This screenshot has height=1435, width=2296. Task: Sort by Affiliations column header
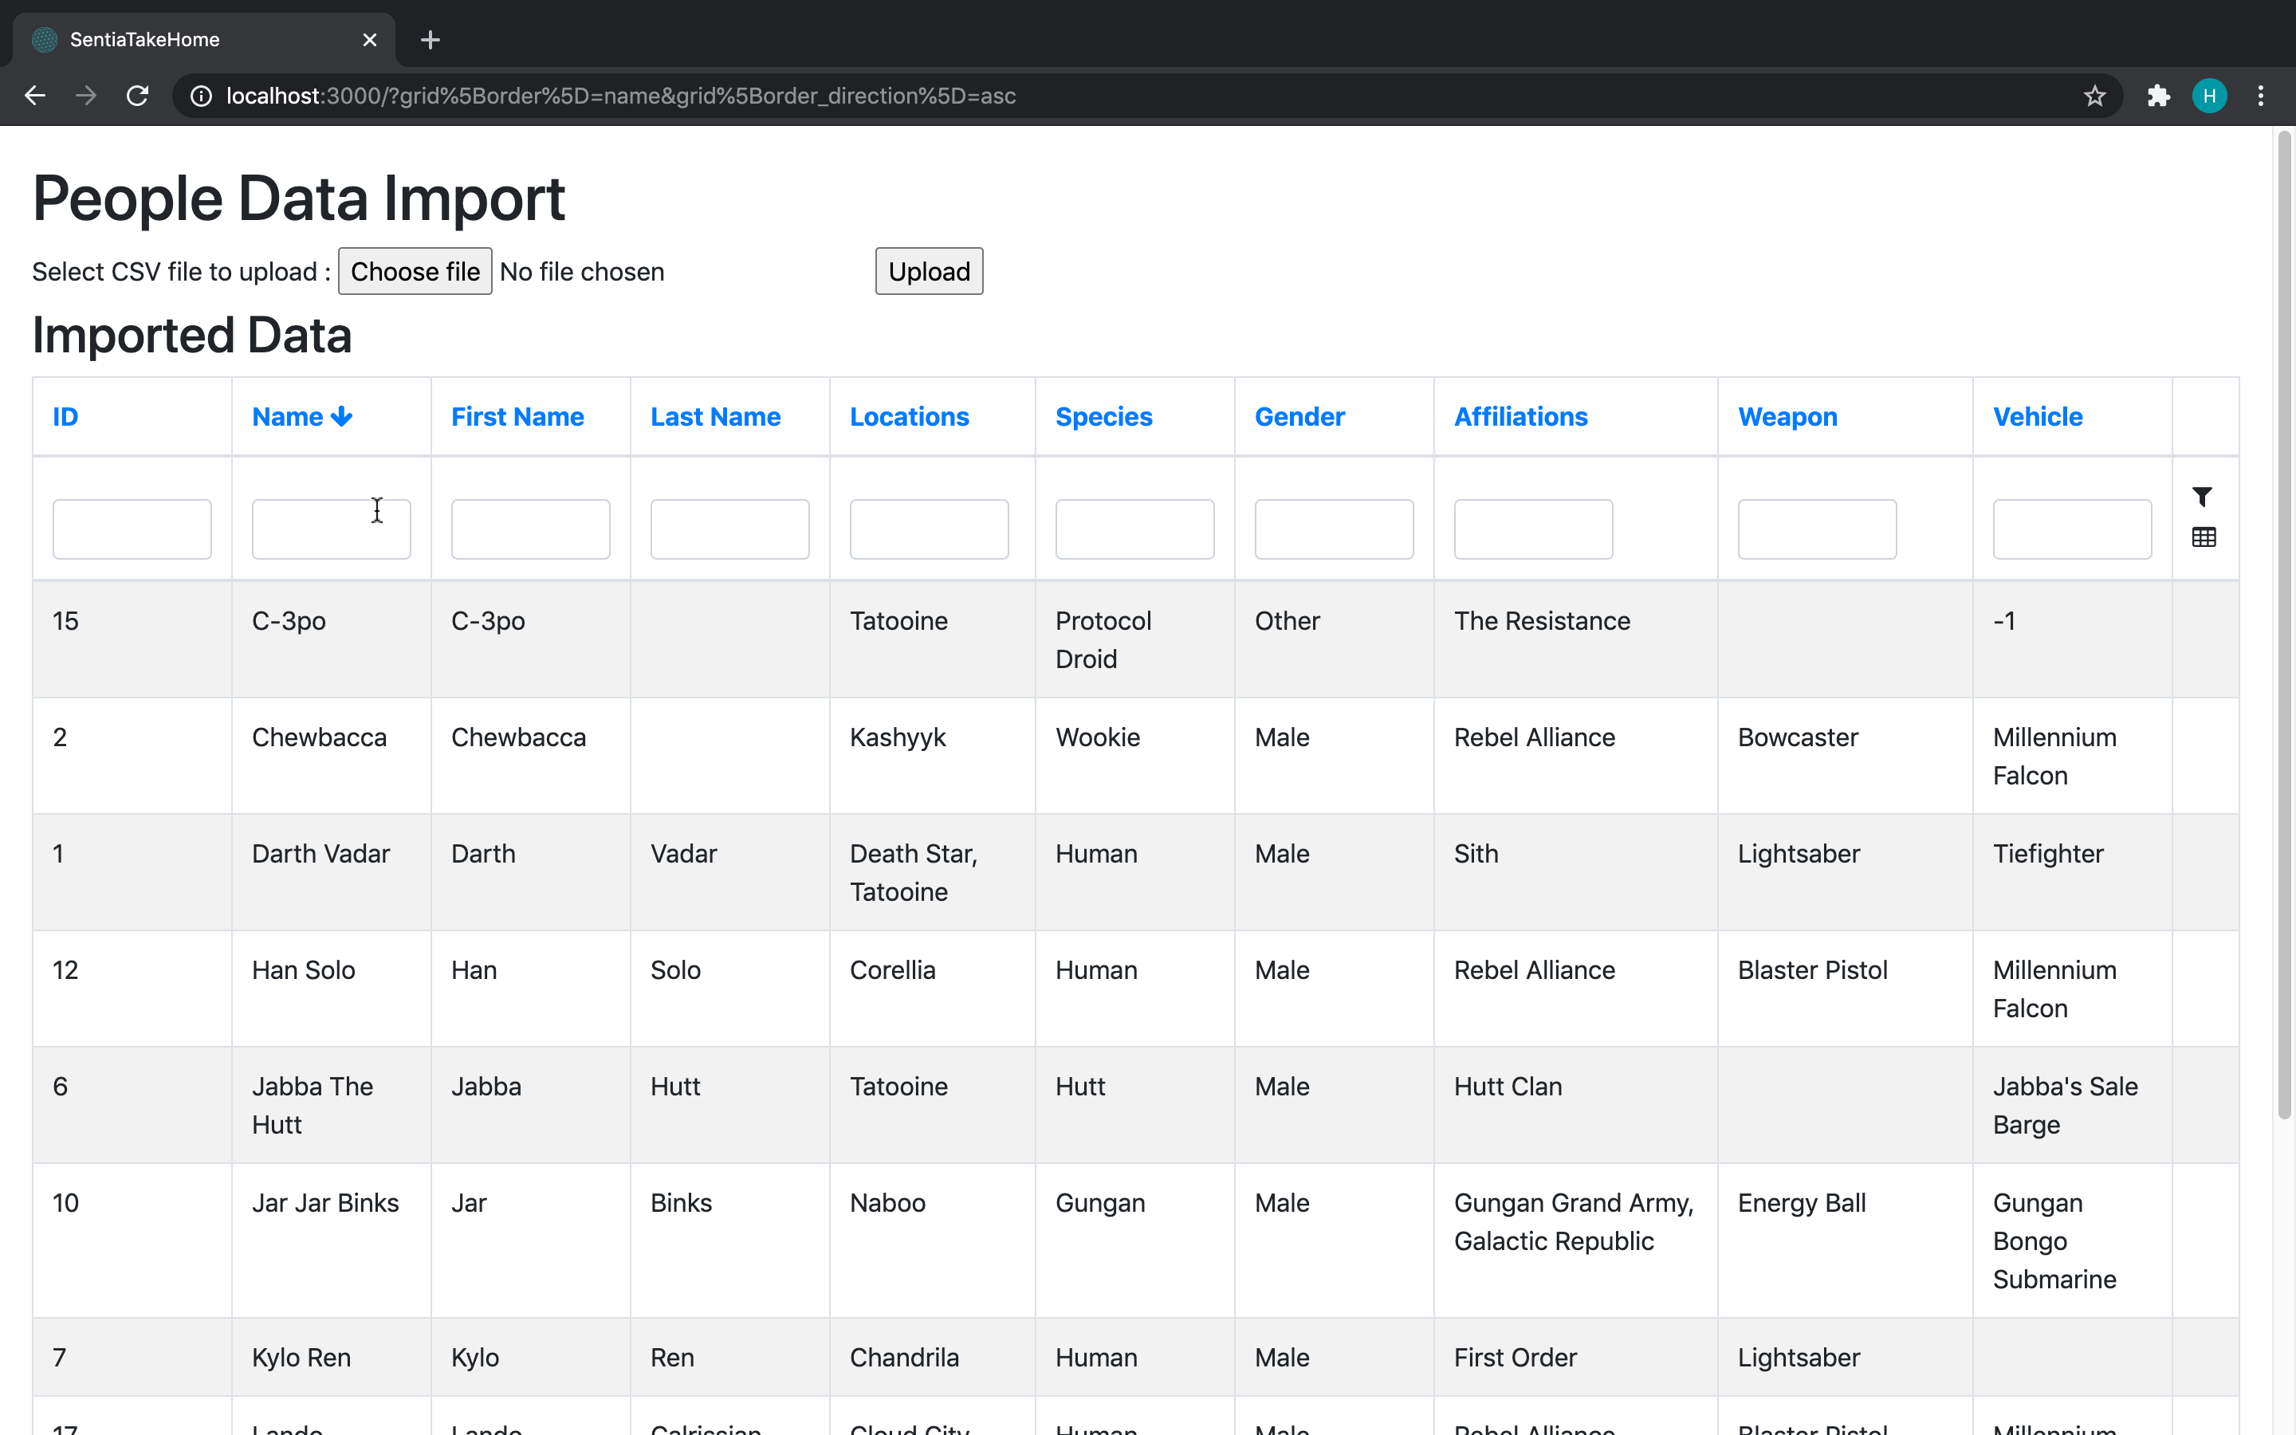pyautogui.click(x=1520, y=417)
